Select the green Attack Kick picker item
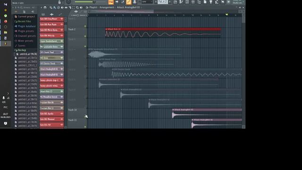The height and width of the screenshot is (170, 302). (51, 91)
